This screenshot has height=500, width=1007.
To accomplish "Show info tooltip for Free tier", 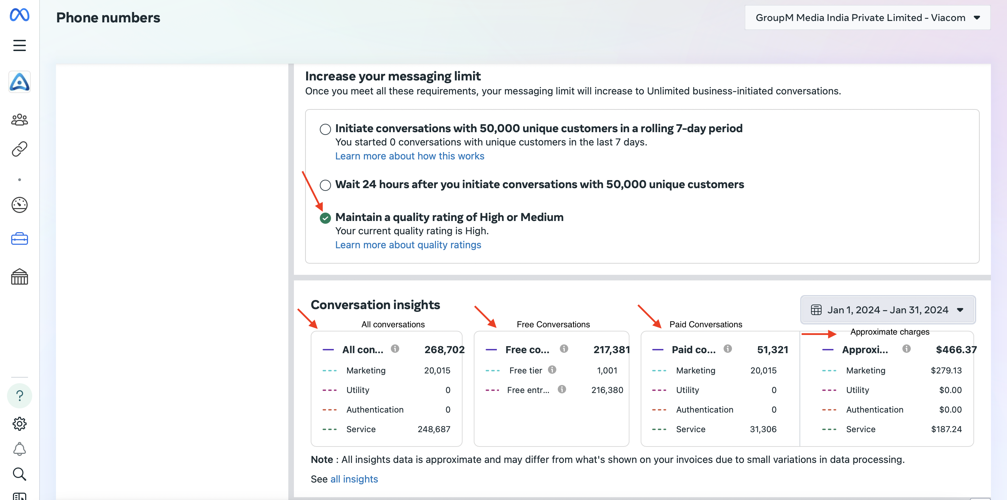I will click(x=552, y=370).
